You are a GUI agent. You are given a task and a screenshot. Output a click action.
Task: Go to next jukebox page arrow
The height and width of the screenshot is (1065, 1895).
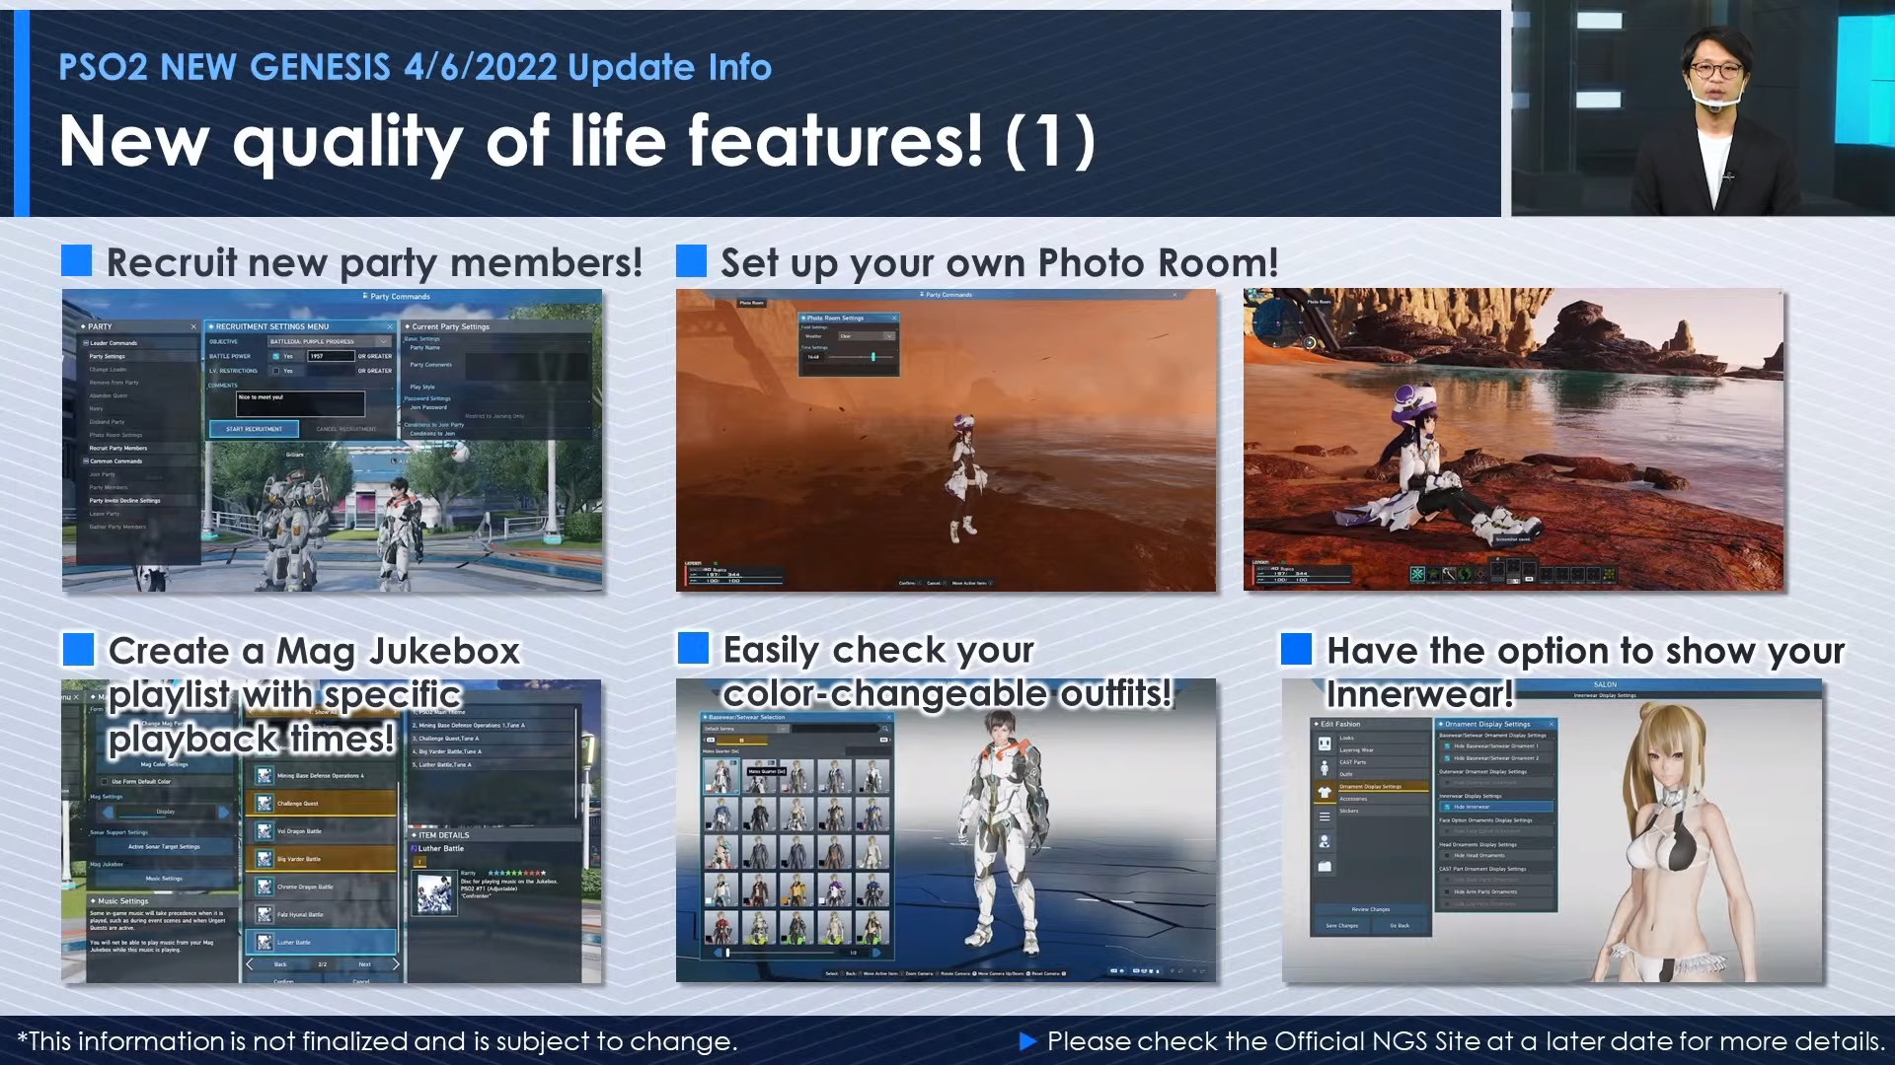396,964
